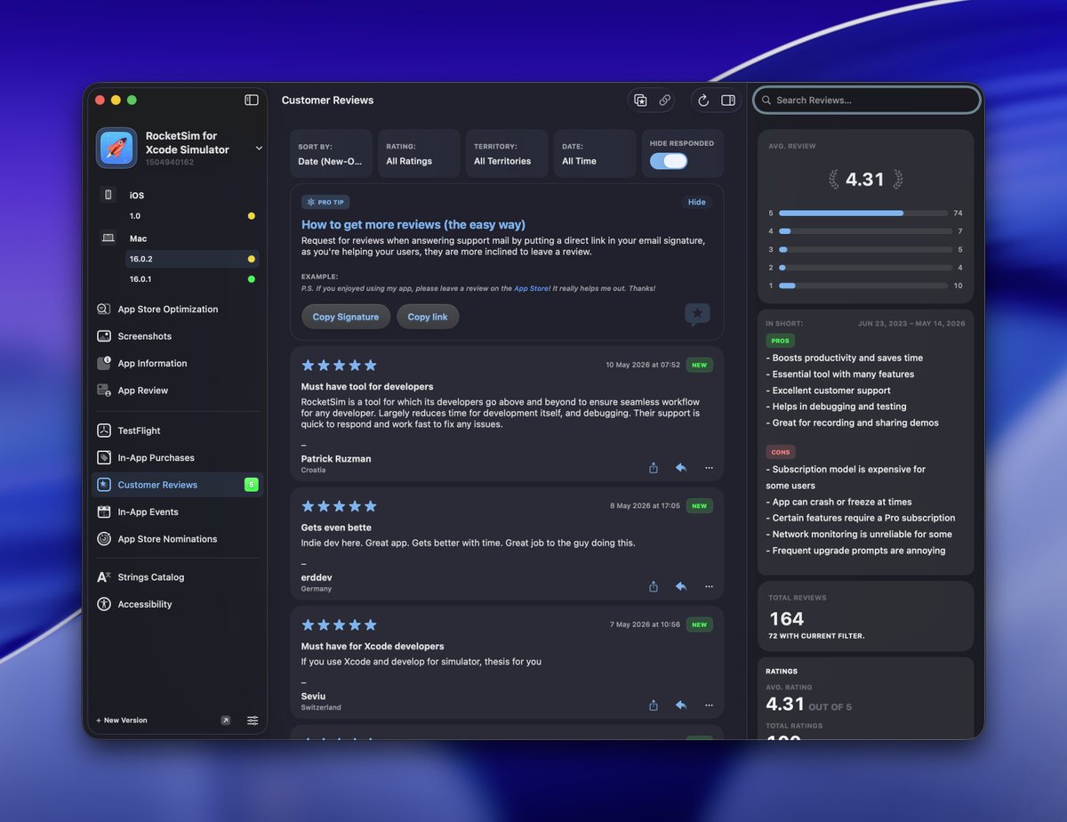1067x822 pixels.
Task: Share Patrick Ruzman's review
Action: coord(654,467)
